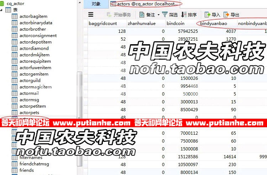This screenshot has width=267, height=175.
Task: Select bindcoin cell 3000013
Action: pyautogui.click(x=182, y=102)
